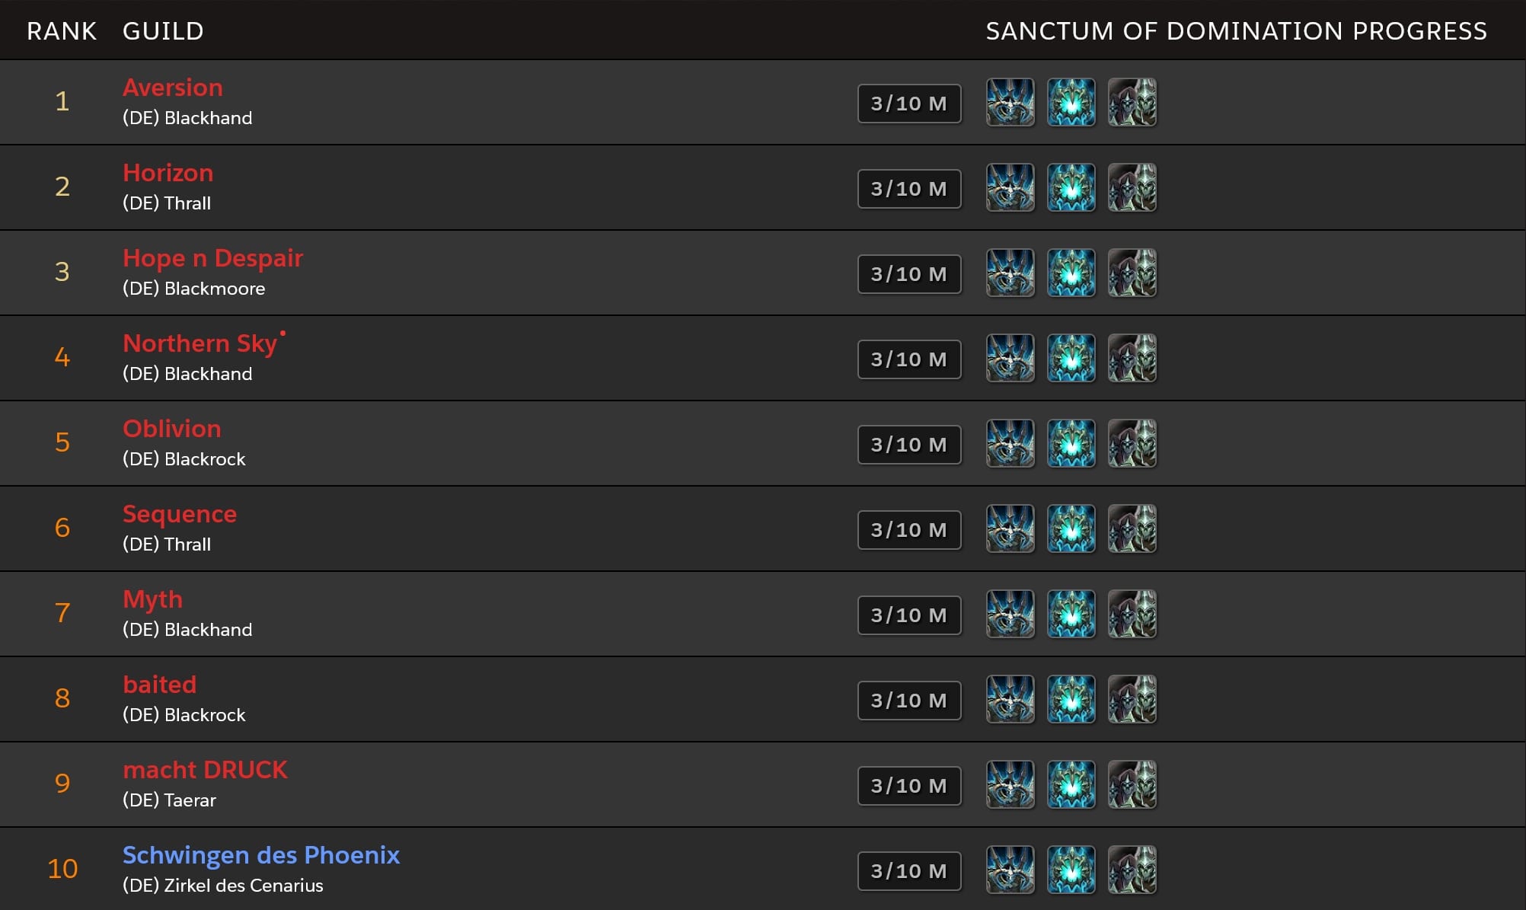Click the first boss icon in Northern Sky's row
Image resolution: width=1526 pixels, height=910 pixels.
point(1010,358)
